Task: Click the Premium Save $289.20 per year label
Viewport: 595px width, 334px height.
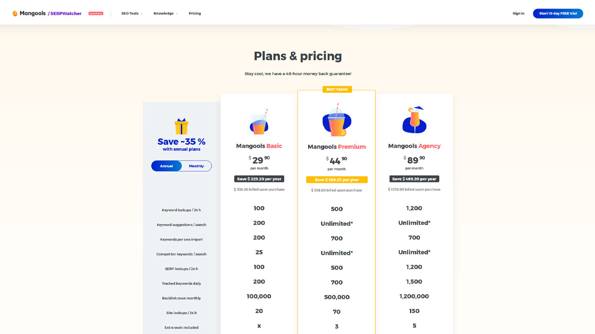Action: coord(337,180)
